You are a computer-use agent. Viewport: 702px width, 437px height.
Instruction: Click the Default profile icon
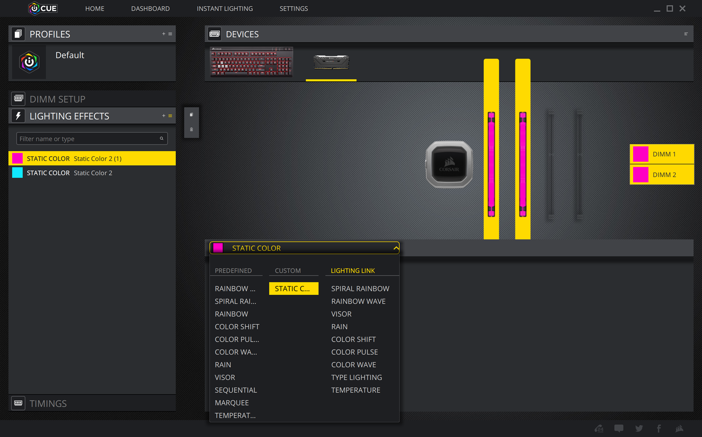(x=29, y=62)
